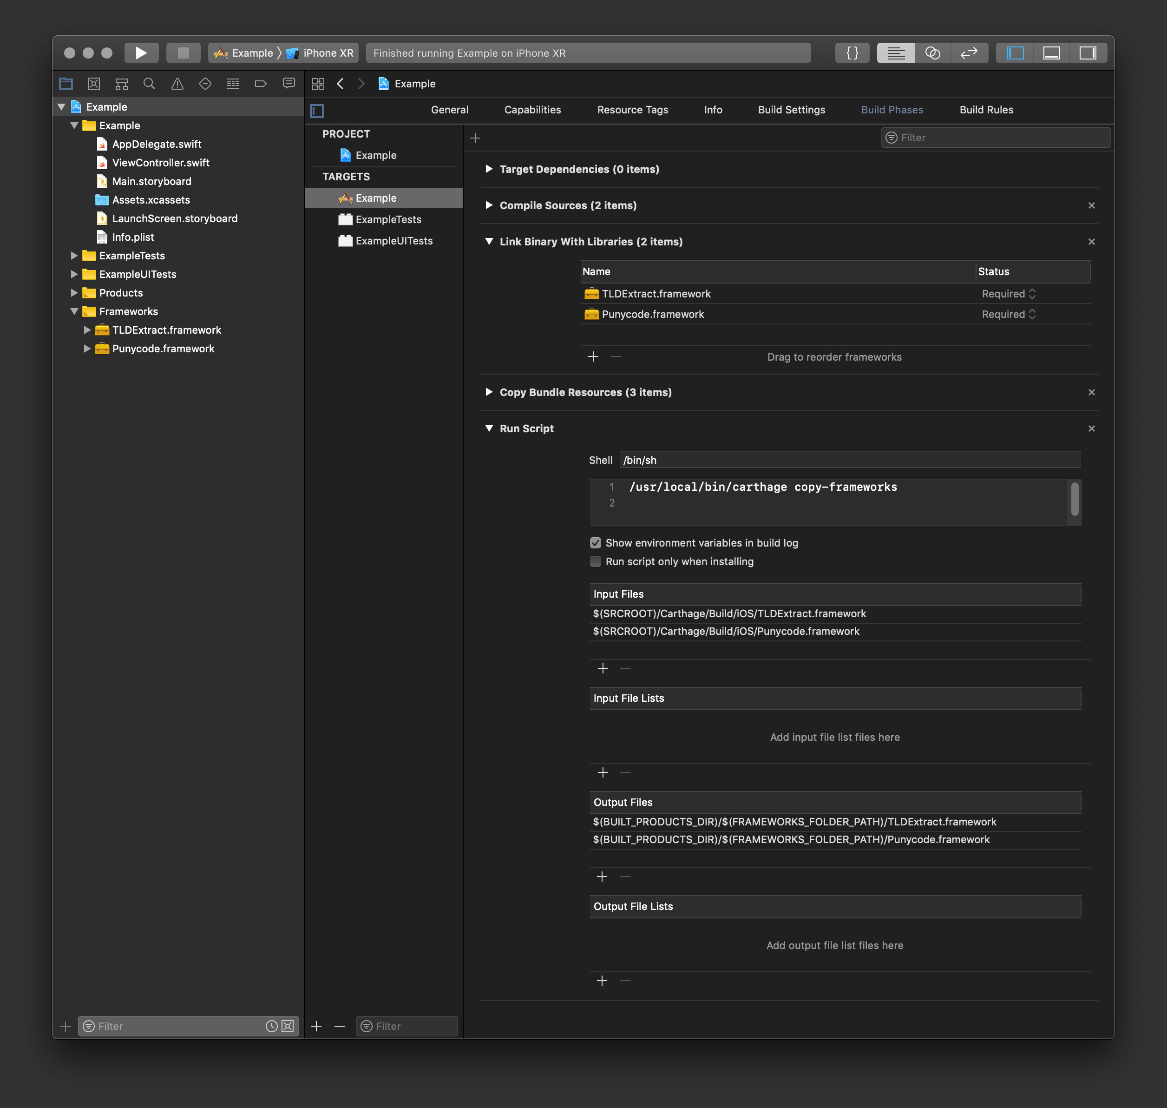Open the Issue navigator warning icon
The image size is (1167, 1108).
177,84
